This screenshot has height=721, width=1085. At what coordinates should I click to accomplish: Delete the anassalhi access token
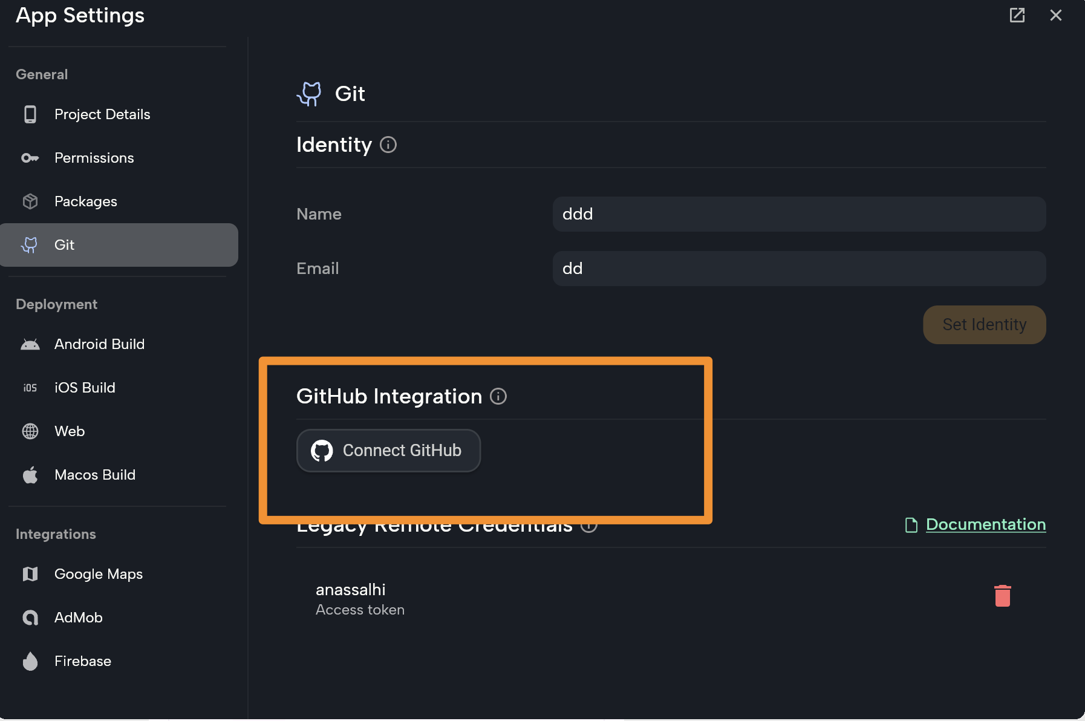(x=1002, y=595)
